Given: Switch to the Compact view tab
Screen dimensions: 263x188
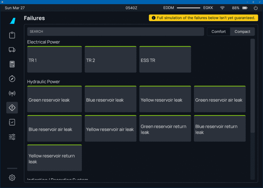Looking at the screenshot, I should point(242,32).
